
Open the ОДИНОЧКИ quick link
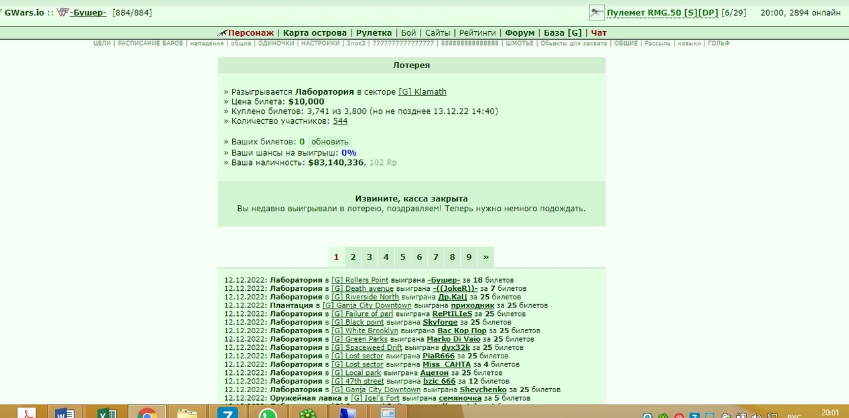pyautogui.click(x=276, y=43)
